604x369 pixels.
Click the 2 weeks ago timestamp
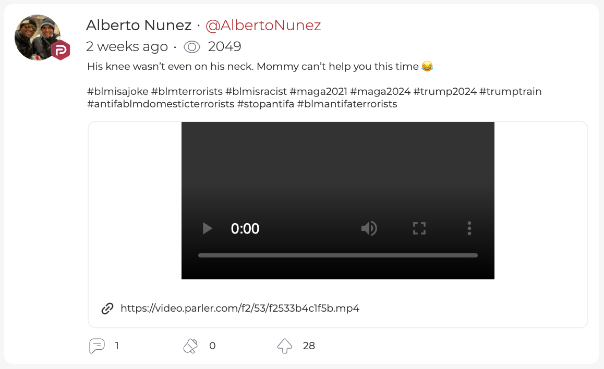click(127, 46)
